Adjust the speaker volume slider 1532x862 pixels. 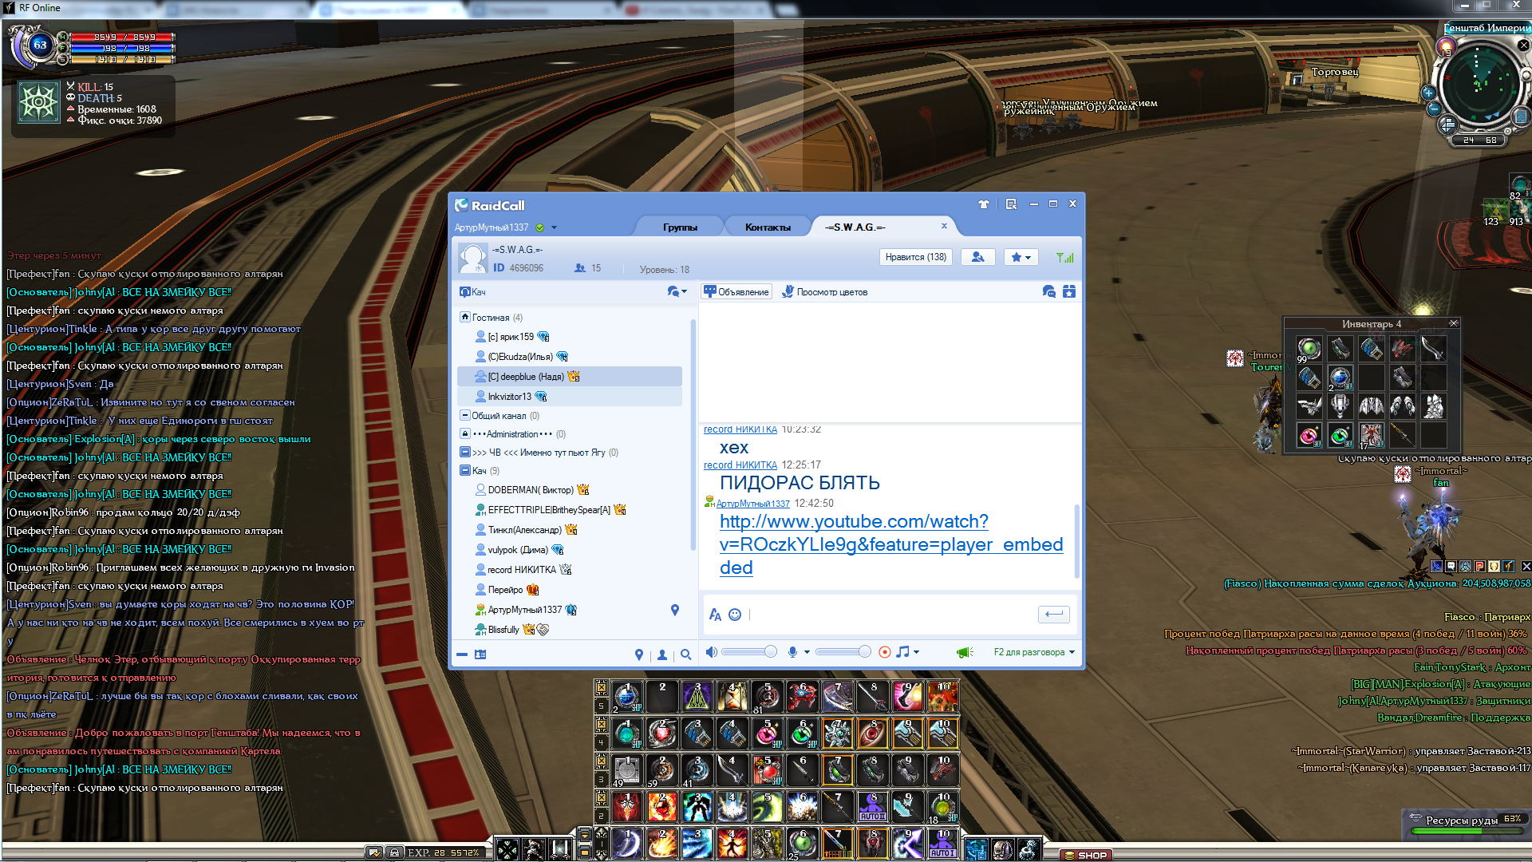770,652
